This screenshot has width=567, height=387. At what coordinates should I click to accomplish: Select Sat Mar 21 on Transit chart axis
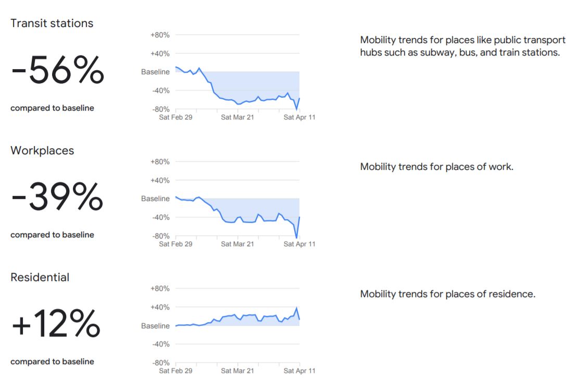tap(237, 117)
